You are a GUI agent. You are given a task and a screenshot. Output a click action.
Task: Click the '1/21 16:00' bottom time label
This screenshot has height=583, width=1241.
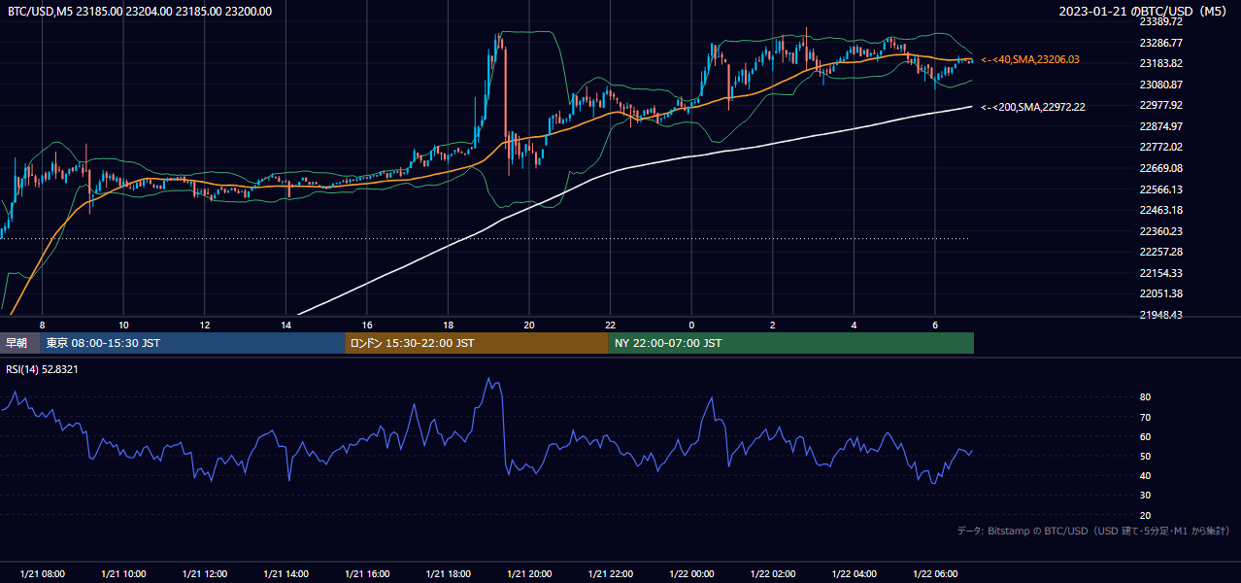(367, 574)
